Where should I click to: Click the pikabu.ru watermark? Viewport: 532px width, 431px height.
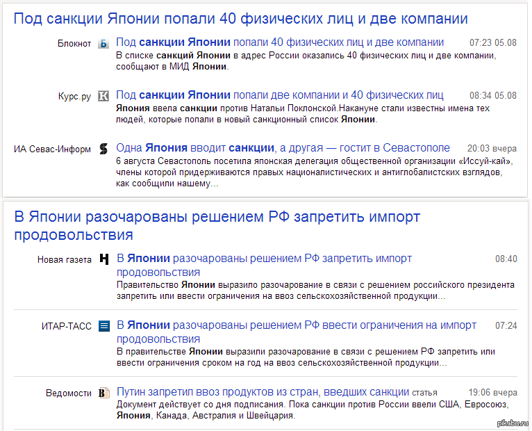coord(513,423)
